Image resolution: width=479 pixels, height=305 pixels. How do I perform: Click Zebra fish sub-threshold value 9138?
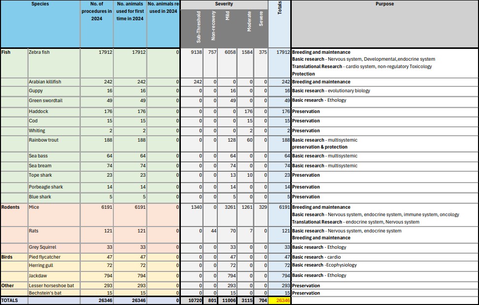196,52
